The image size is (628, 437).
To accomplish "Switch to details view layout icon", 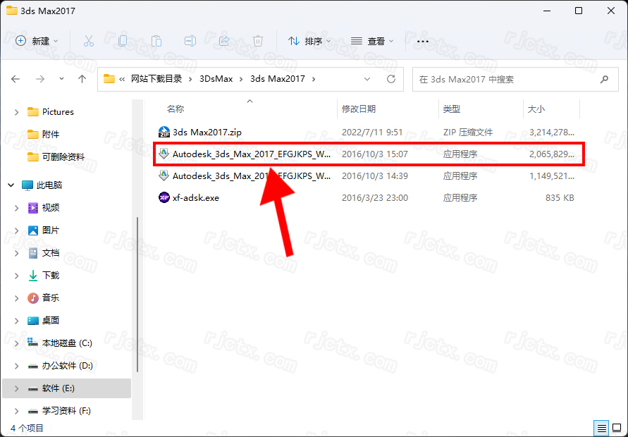I will (601, 428).
